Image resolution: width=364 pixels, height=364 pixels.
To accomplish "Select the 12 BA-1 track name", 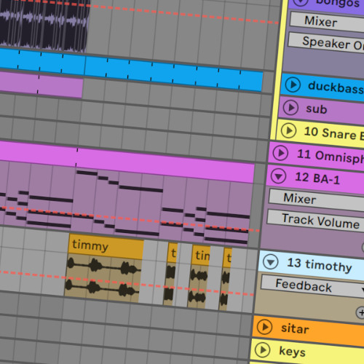I will pyautogui.click(x=317, y=178).
